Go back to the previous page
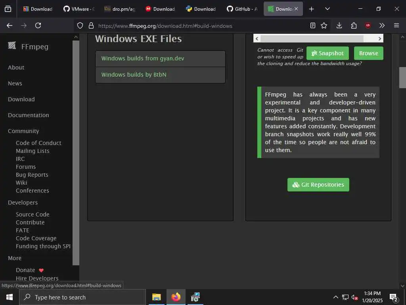Viewport: 406px width, 305px height. (10, 25)
